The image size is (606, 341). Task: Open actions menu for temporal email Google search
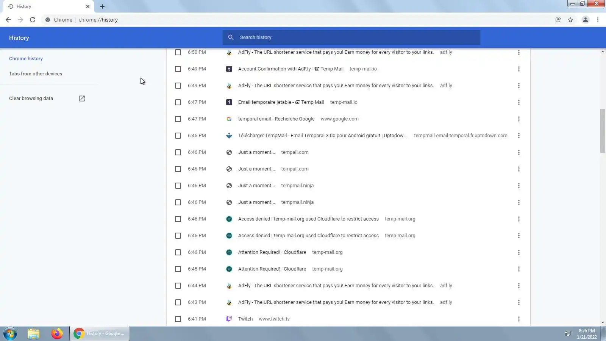click(x=519, y=119)
